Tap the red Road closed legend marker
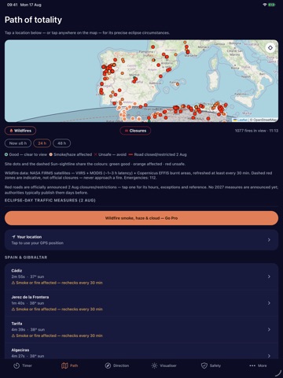 click(x=130, y=154)
